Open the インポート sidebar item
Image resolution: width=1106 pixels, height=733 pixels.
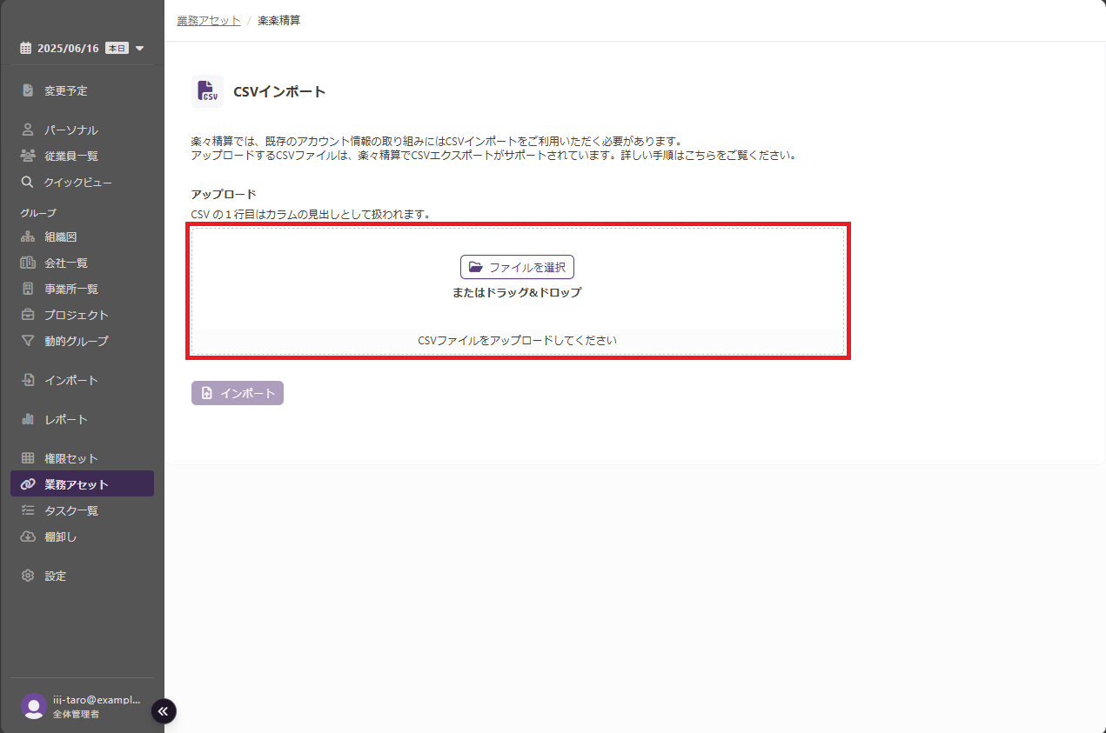click(70, 380)
